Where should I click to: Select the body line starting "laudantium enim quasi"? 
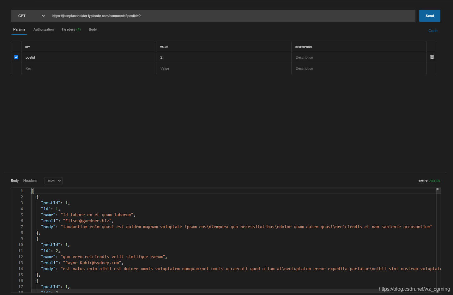[x=237, y=227]
